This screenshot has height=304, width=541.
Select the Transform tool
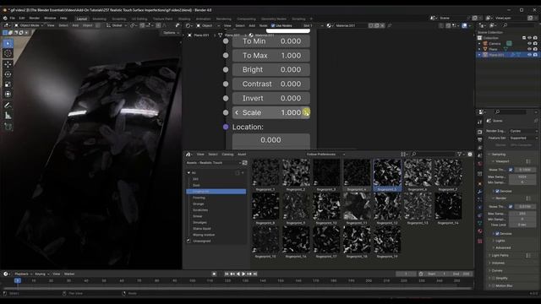click(x=8, y=95)
